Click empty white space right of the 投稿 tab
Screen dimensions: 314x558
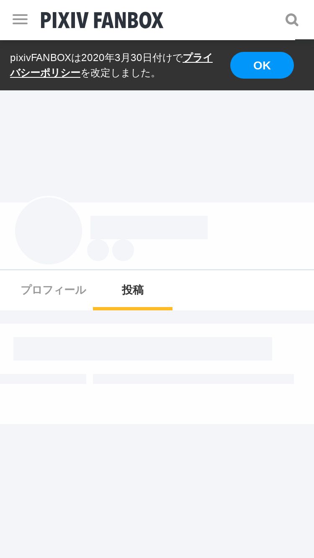pos(243,290)
